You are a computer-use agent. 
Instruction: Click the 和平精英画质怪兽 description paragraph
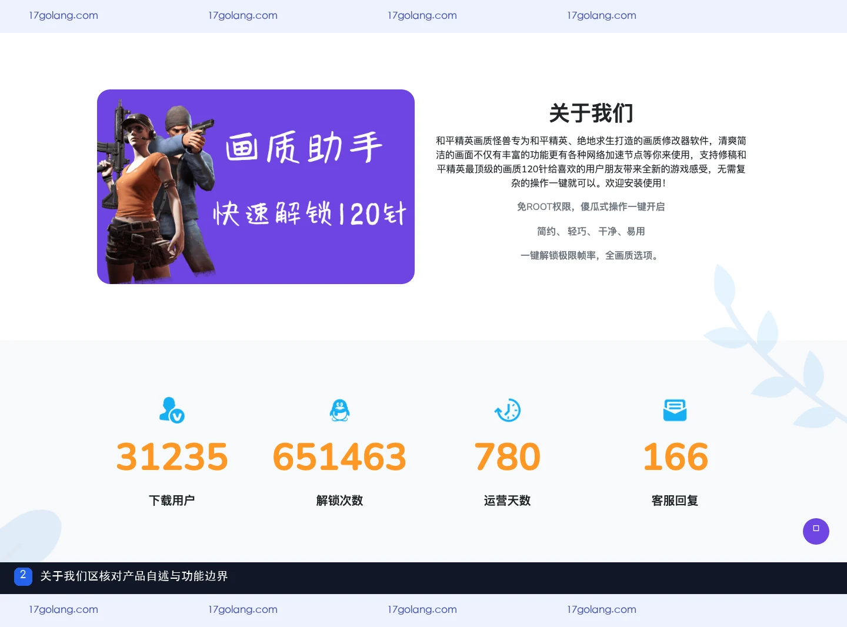591,162
